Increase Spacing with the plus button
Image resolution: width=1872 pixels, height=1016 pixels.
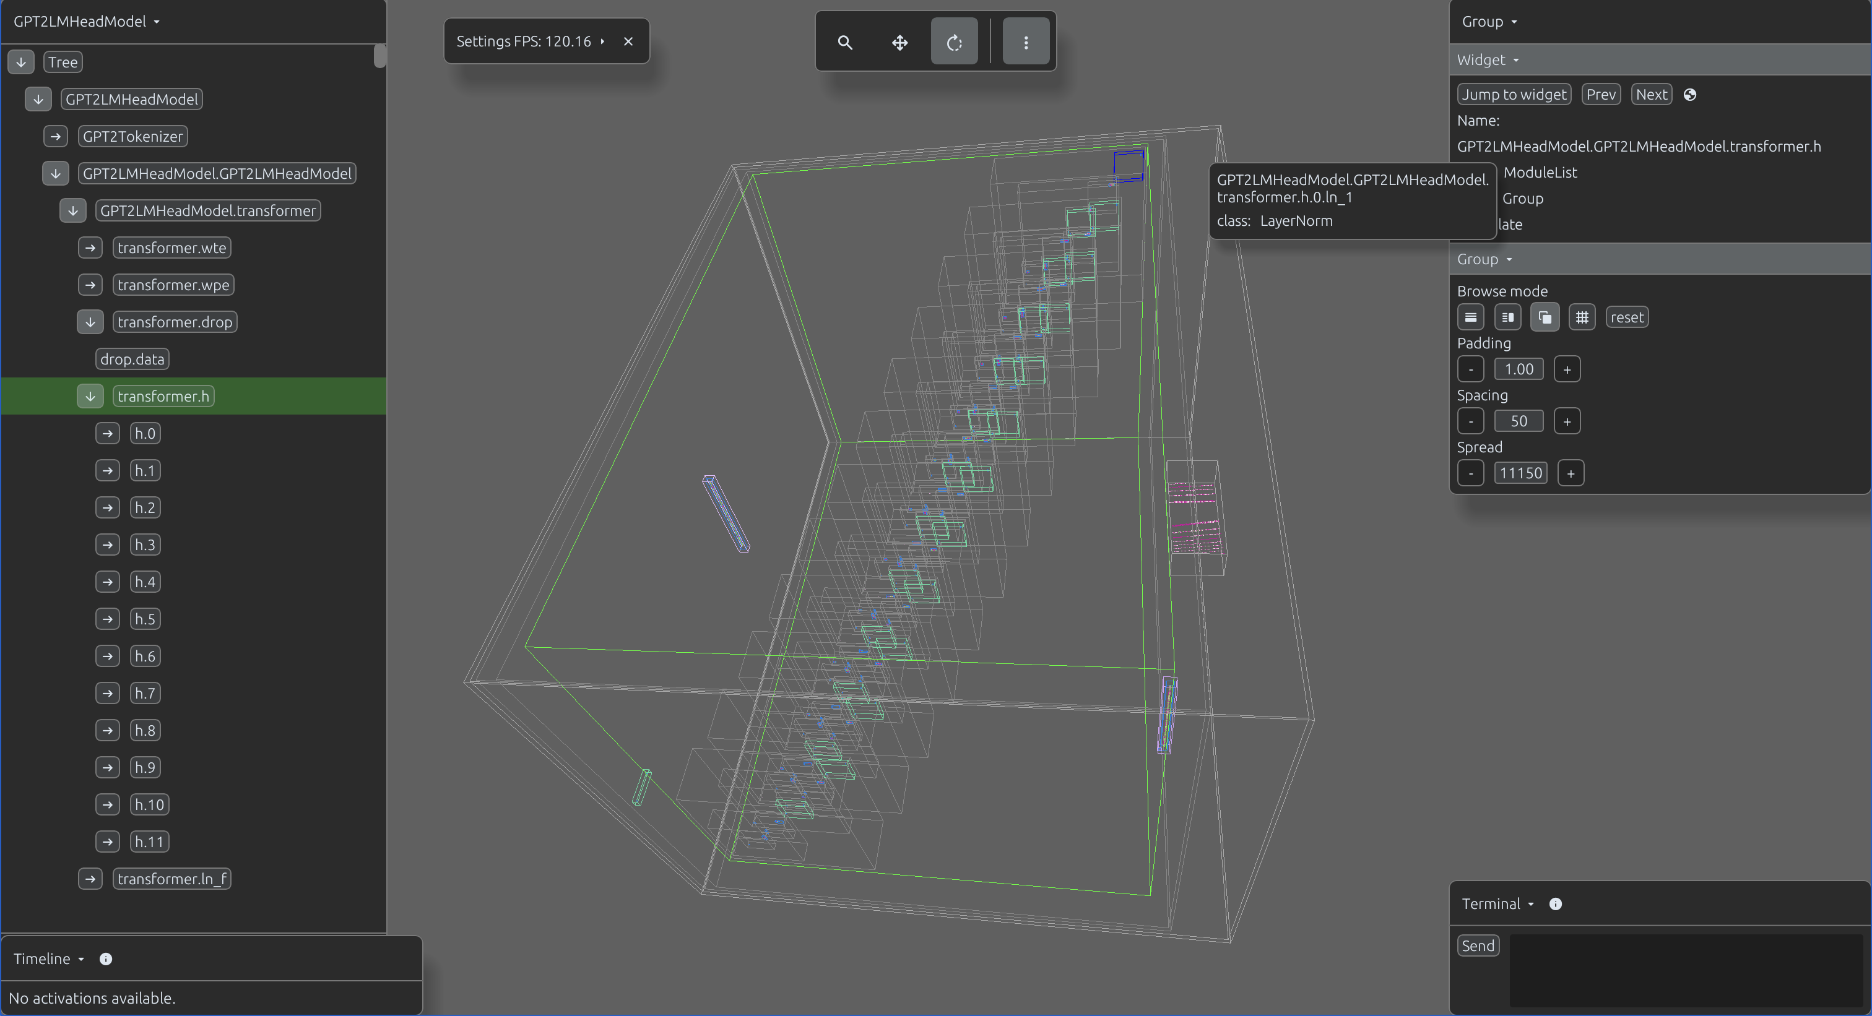pyautogui.click(x=1567, y=421)
